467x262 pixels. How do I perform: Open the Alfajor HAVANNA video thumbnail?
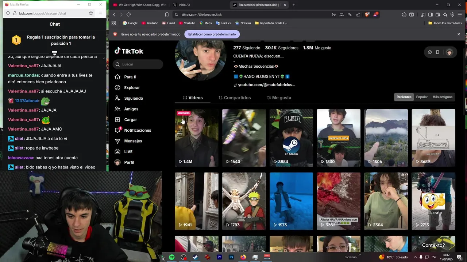tap(339, 201)
